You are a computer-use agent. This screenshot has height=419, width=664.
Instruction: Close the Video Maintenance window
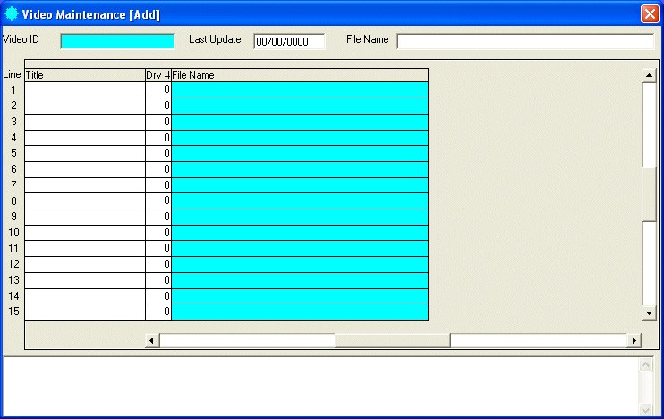650,13
